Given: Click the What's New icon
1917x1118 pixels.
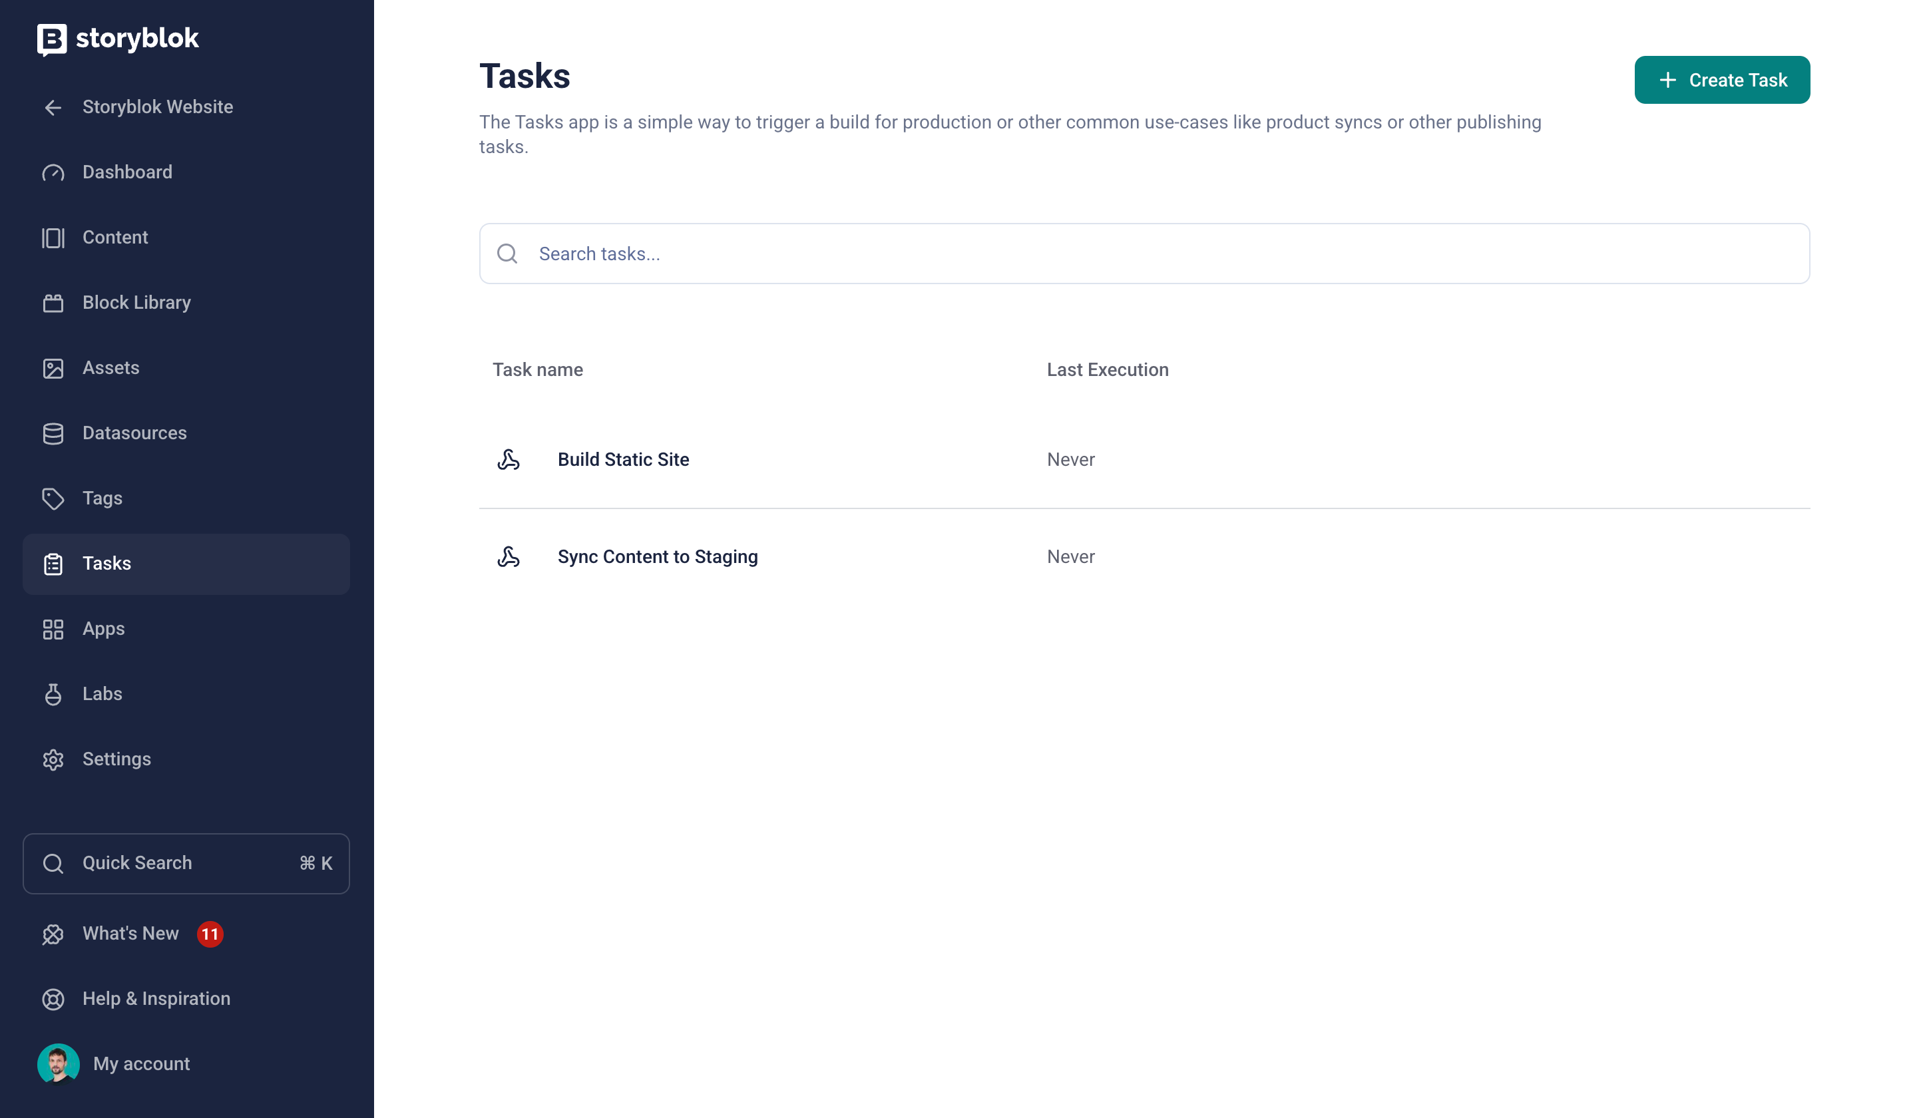Looking at the screenshot, I should (53, 935).
